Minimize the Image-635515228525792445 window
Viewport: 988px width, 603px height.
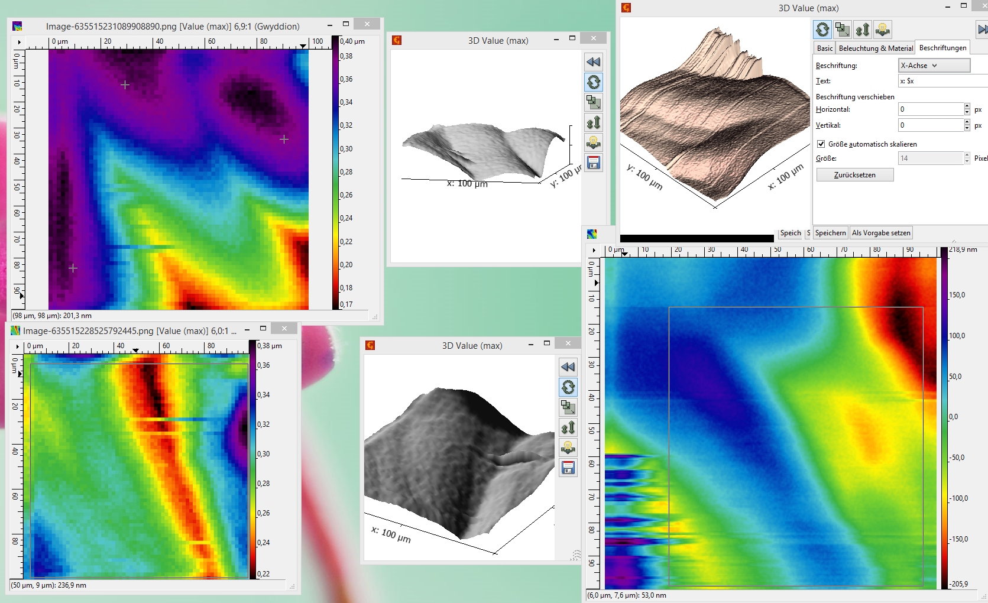pyautogui.click(x=247, y=329)
